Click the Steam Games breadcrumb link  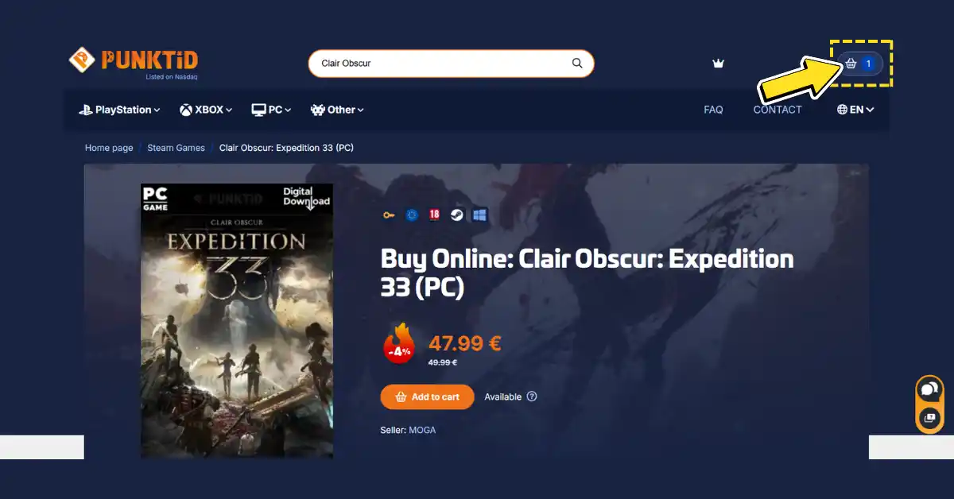tap(176, 148)
